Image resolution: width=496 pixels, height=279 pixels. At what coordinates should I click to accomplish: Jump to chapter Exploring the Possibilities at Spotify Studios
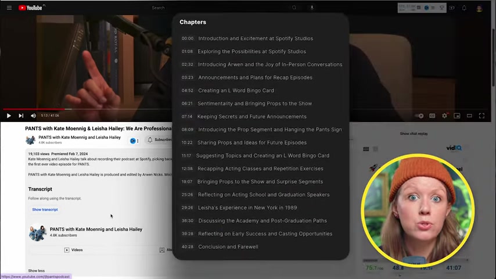252,51
